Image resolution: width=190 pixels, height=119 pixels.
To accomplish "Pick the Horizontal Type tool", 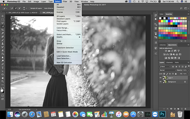I will click(x=3, y=67).
